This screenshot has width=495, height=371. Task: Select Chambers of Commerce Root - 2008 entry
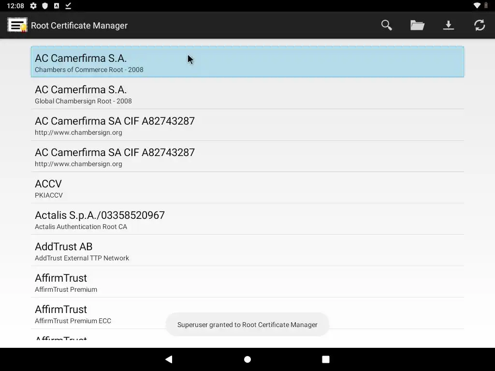247,62
